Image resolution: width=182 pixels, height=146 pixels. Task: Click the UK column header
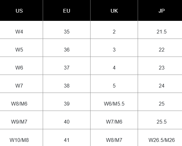coord(114,11)
